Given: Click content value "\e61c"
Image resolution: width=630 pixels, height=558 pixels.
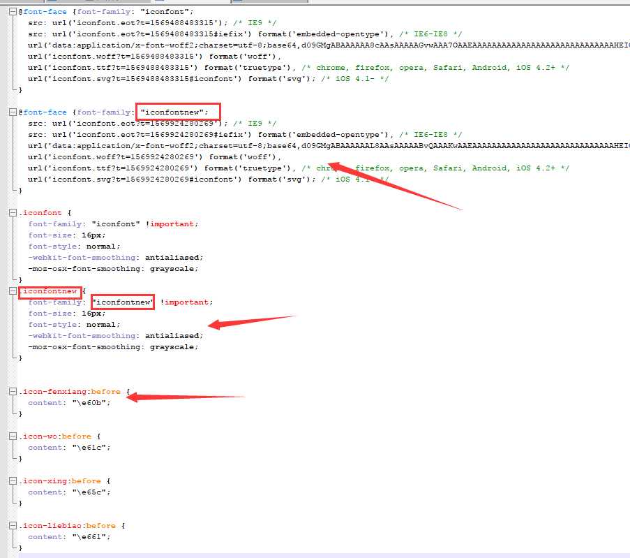Looking at the screenshot, I should (x=89, y=448).
